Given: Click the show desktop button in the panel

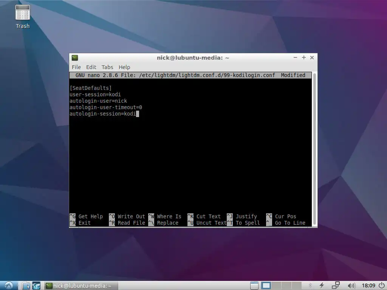Looking at the screenshot, I should tap(254, 285).
